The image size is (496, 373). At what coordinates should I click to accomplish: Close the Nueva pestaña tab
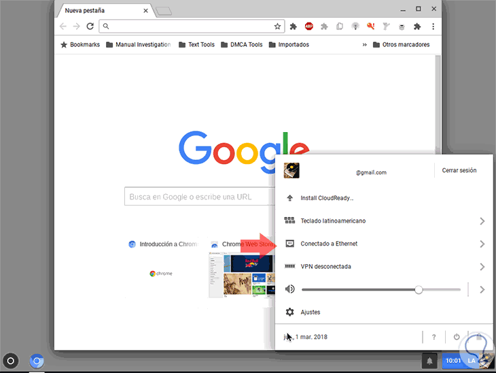tap(145, 11)
